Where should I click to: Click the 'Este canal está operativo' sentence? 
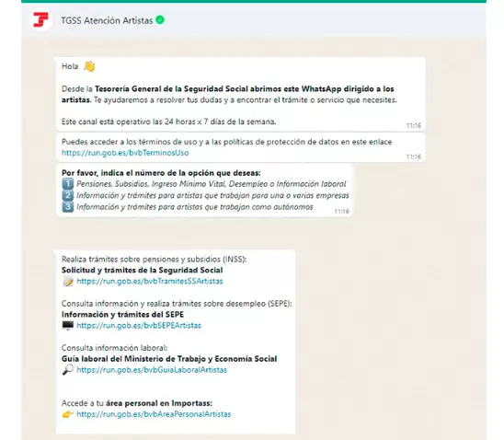click(168, 122)
